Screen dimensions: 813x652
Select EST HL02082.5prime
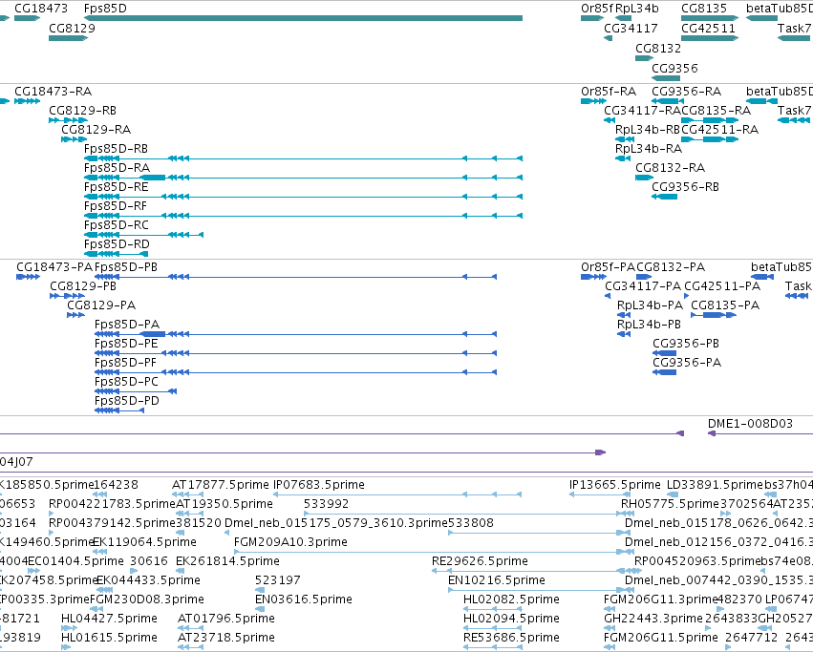tap(511, 600)
